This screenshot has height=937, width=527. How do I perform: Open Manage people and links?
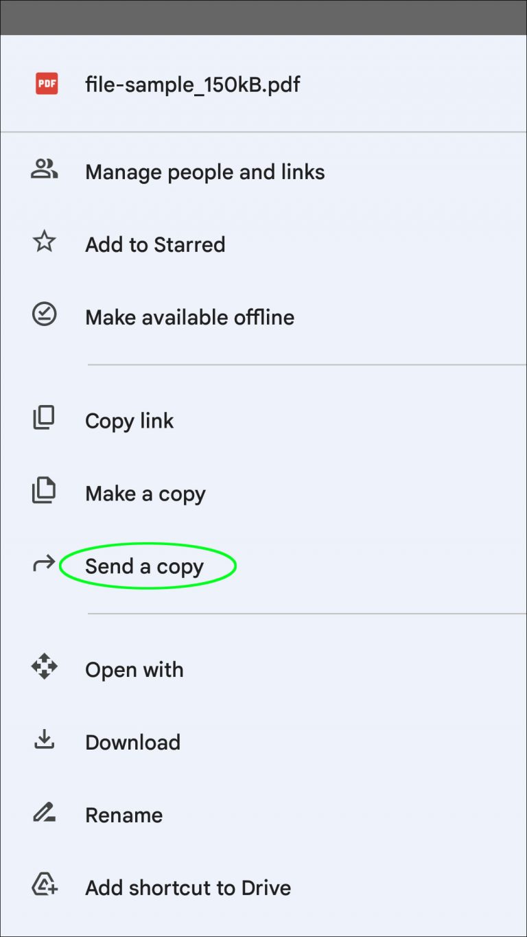click(205, 172)
